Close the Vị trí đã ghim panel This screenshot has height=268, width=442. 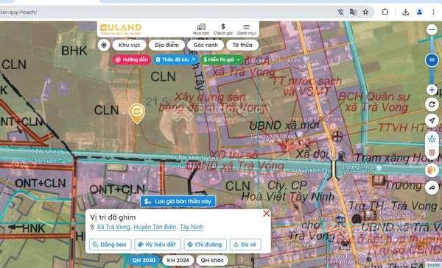click(267, 214)
